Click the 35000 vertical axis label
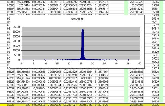 pos(16,27)
